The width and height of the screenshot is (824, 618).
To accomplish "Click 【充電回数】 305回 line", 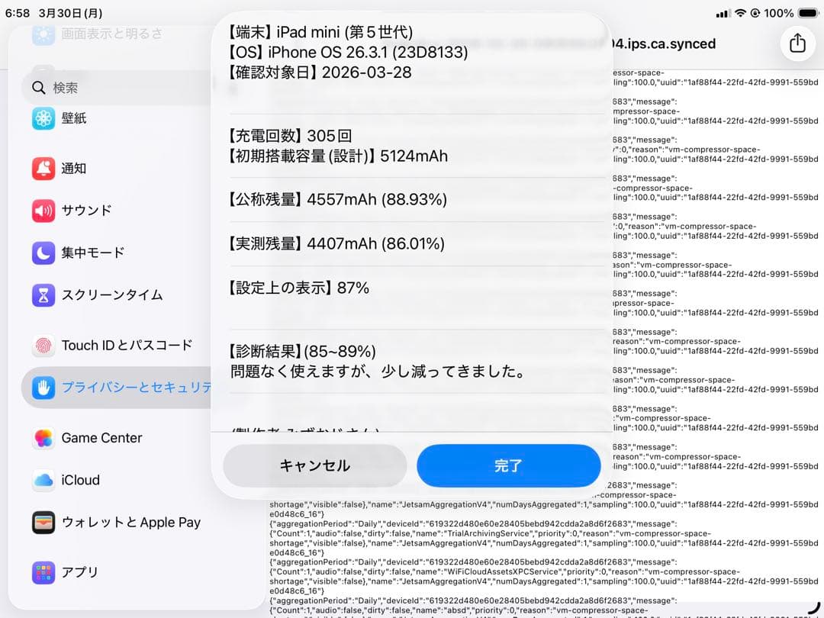I will (x=290, y=136).
